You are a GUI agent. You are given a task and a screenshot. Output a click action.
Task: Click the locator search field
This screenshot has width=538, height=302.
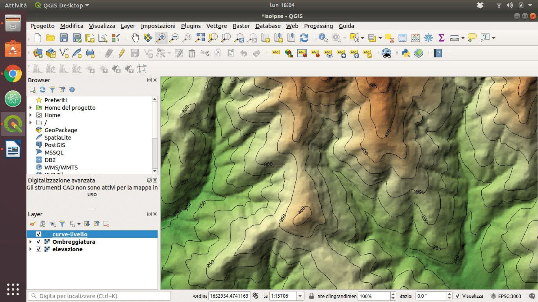tap(100, 296)
